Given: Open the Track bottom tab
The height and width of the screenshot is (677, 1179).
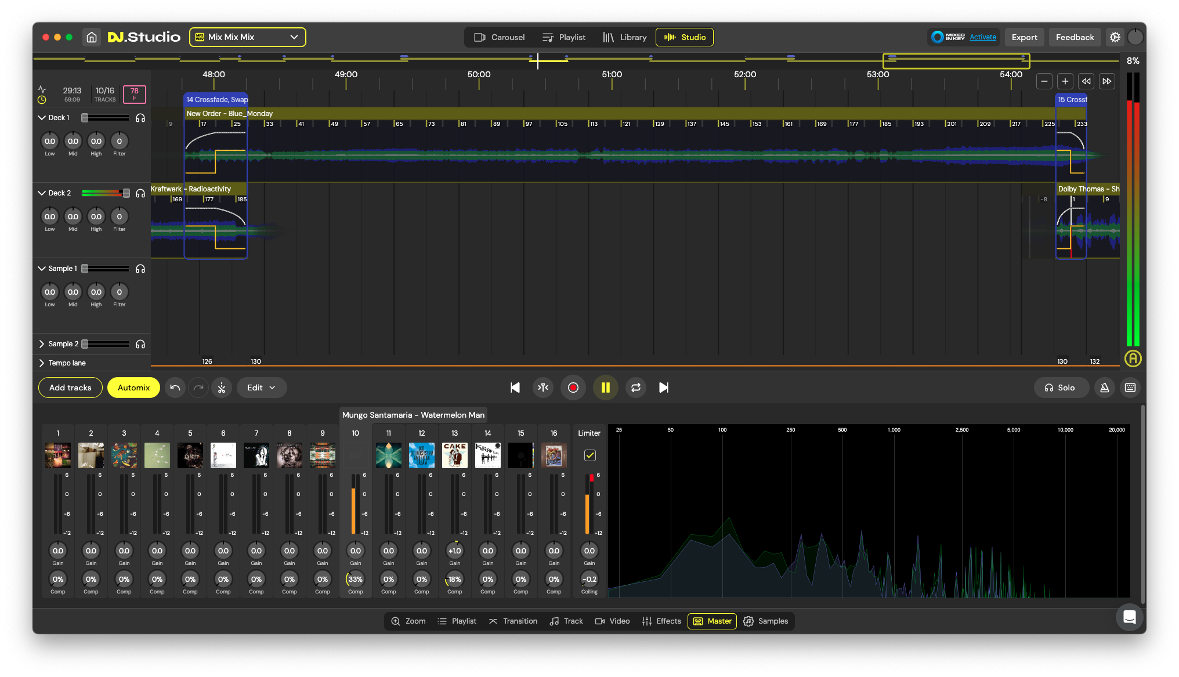Looking at the screenshot, I should point(566,621).
